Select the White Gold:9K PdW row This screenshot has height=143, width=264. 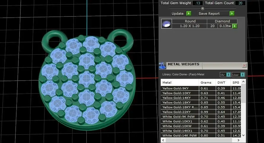tap(201, 117)
